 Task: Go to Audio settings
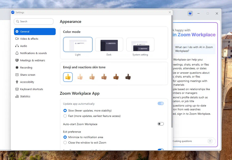point(35,46)
